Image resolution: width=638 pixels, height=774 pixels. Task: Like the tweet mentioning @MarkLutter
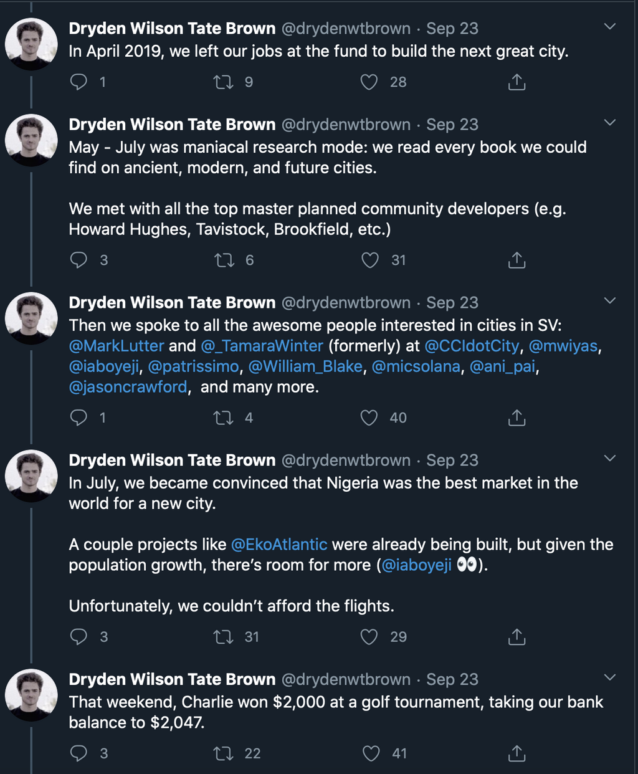coord(369,418)
